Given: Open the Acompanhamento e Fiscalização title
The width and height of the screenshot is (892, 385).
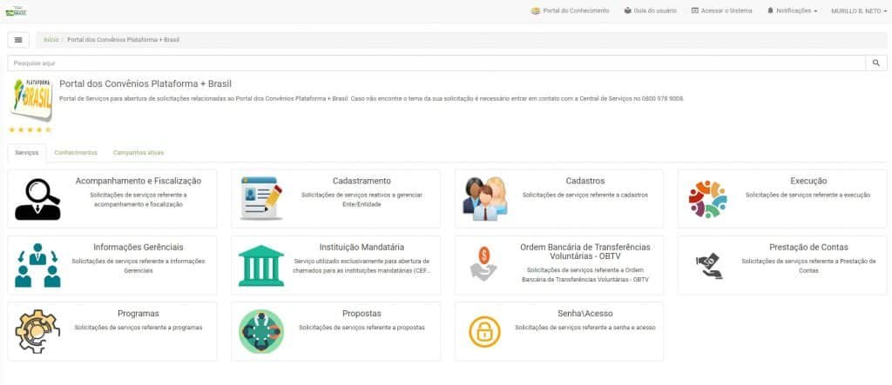Looking at the screenshot, I should pyautogui.click(x=139, y=181).
